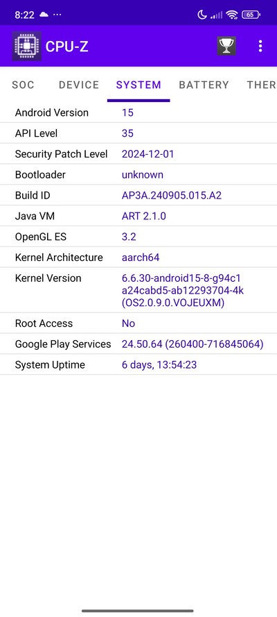Tap the battery indicator showing 65
Image resolution: width=277 pixels, height=617 pixels.
251,15
